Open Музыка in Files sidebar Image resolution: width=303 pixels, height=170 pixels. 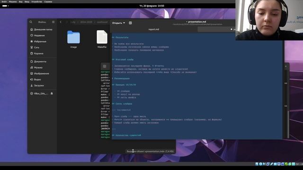point(36,68)
